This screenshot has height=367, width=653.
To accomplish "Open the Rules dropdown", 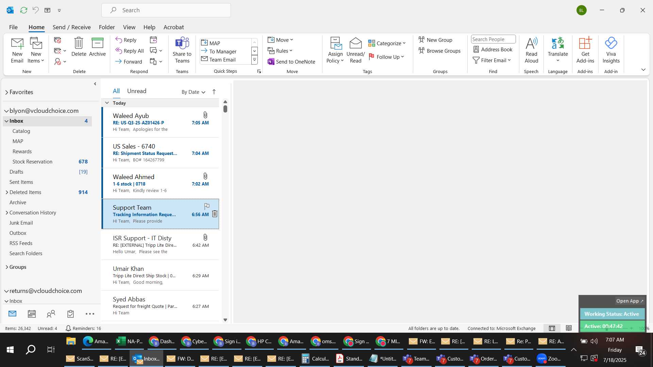I will (x=280, y=51).
